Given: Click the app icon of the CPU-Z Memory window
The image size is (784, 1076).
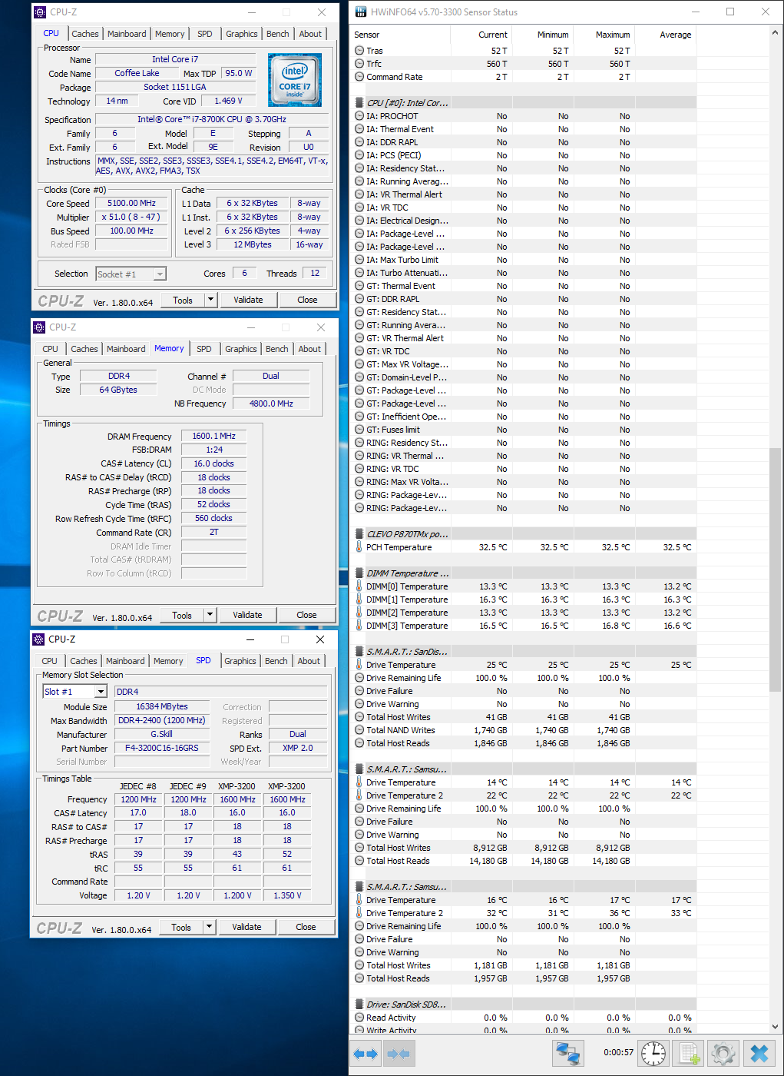Looking at the screenshot, I should [x=39, y=327].
